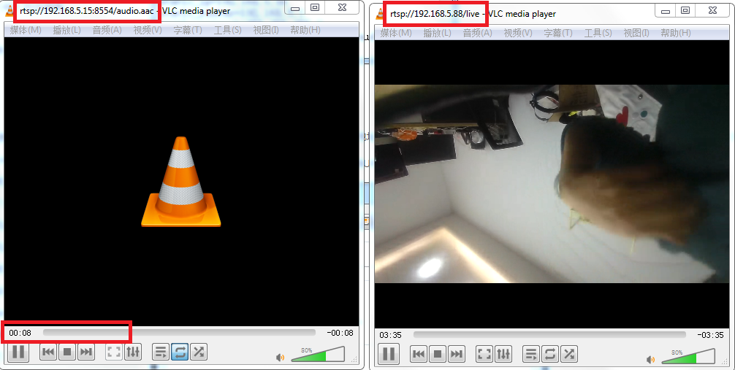Open 音频(A) menu in the live window
The width and height of the screenshot is (735, 370).
tap(477, 33)
